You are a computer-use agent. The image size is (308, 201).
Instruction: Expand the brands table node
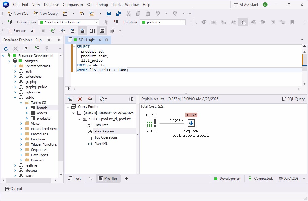point(27,108)
